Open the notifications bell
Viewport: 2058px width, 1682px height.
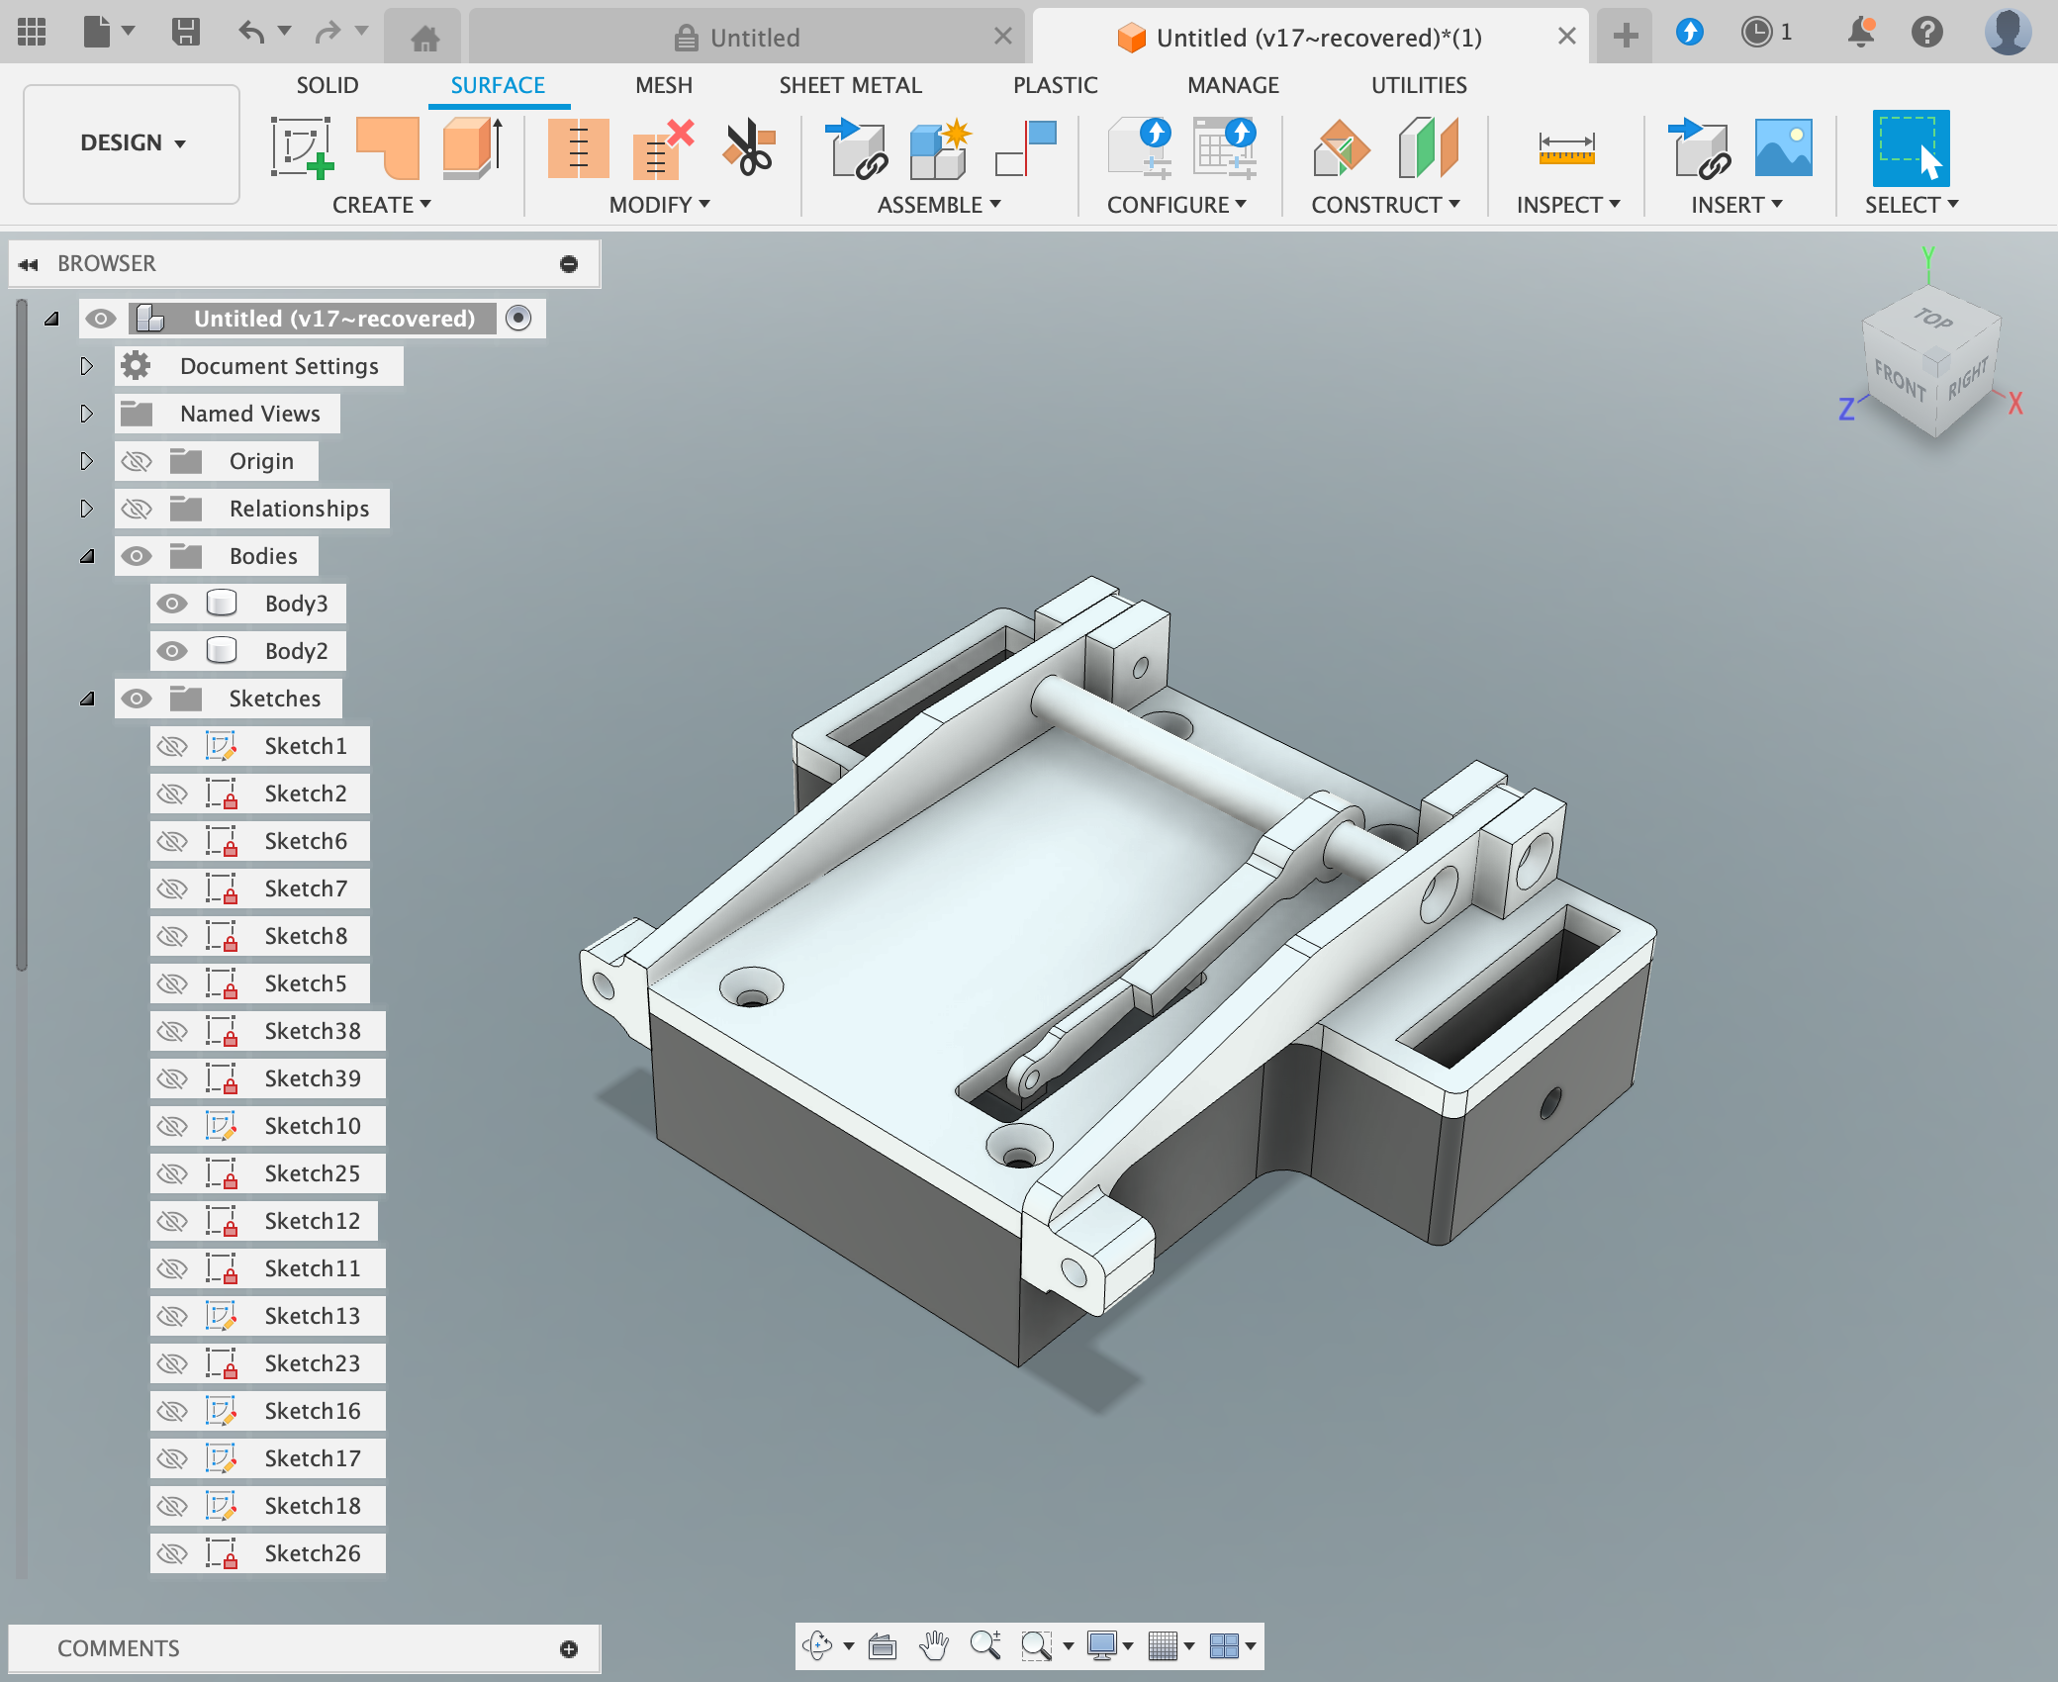(x=1860, y=33)
